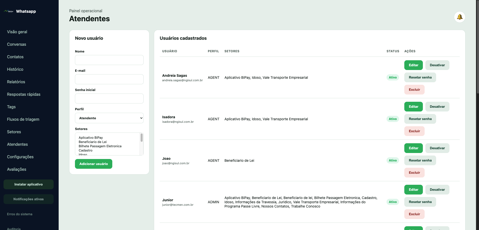Deactivate the Isadora user
Screen dimensions: 479x230
(x=437, y=106)
